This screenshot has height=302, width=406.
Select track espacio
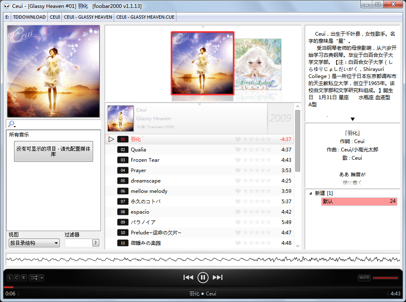tap(200, 212)
